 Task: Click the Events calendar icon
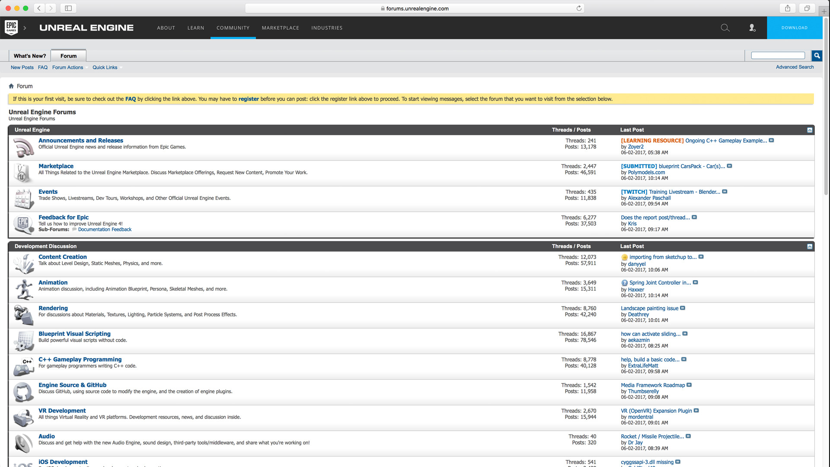point(24,199)
